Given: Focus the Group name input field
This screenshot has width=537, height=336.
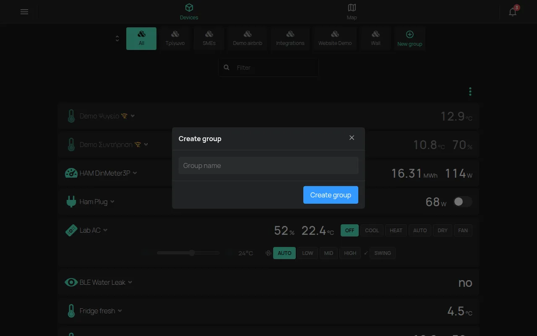Looking at the screenshot, I should [x=268, y=165].
